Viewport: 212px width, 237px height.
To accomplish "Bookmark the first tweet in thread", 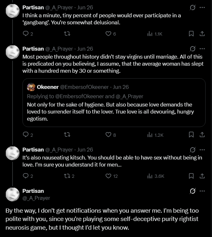I will pos(191,34).
